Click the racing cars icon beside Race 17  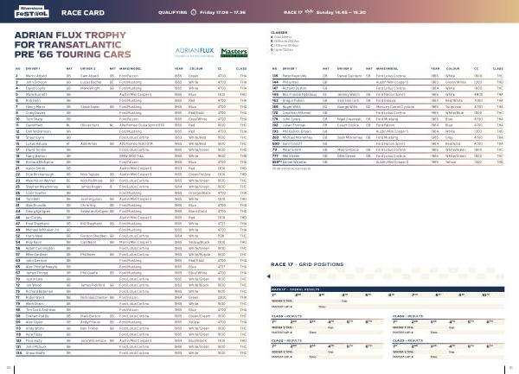(x=309, y=12)
